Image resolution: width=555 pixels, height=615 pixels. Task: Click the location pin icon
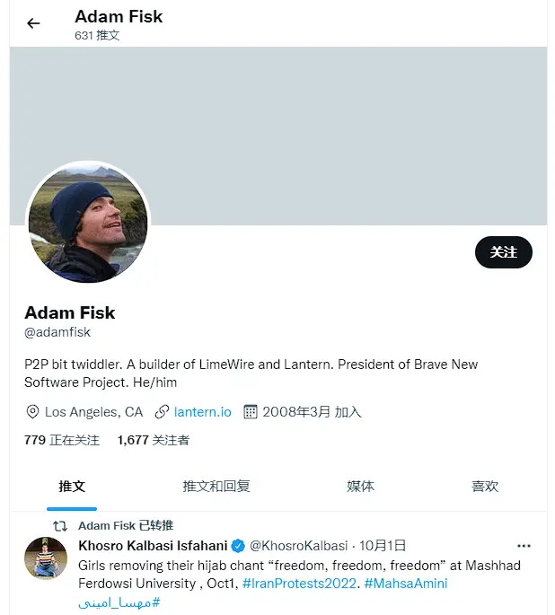tap(33, 412)
